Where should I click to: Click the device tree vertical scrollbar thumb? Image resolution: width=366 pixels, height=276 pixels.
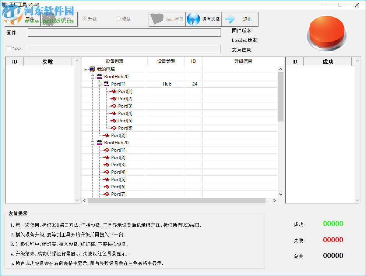pyautogui.click(x=281, y=97)
